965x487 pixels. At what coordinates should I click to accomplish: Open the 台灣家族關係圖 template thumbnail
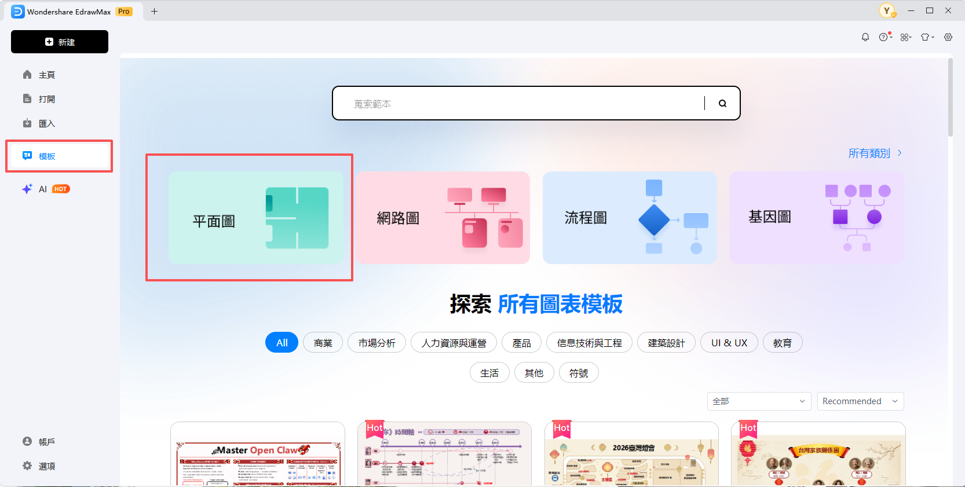(818, 454)
